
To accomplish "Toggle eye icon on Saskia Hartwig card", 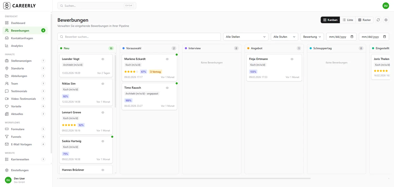I will pos(103,141).
